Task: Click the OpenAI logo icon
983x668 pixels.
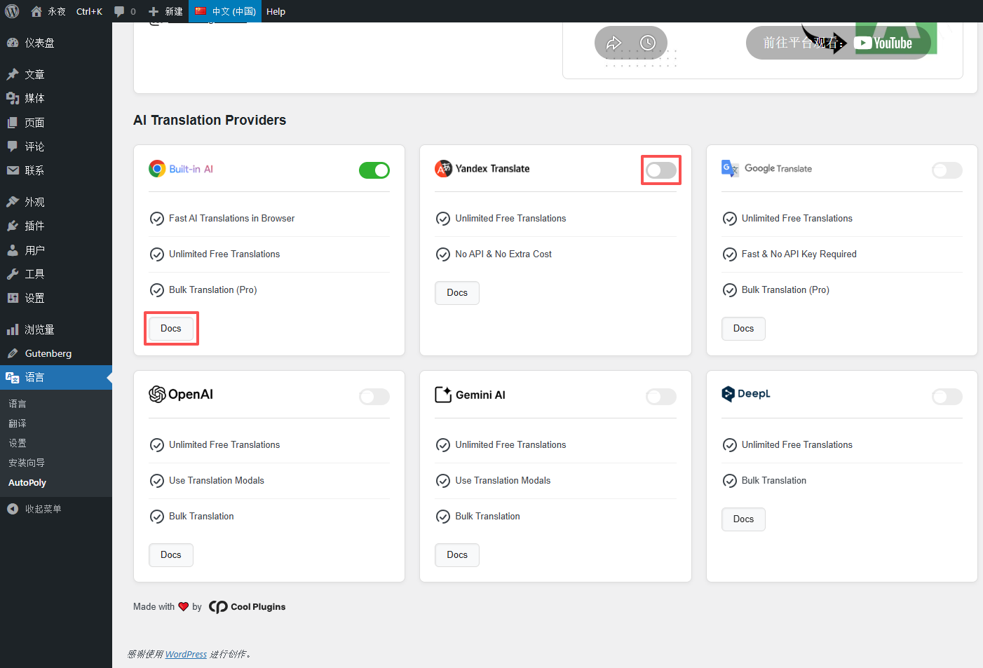Action: pyautogui.click(x=157, y=395)
